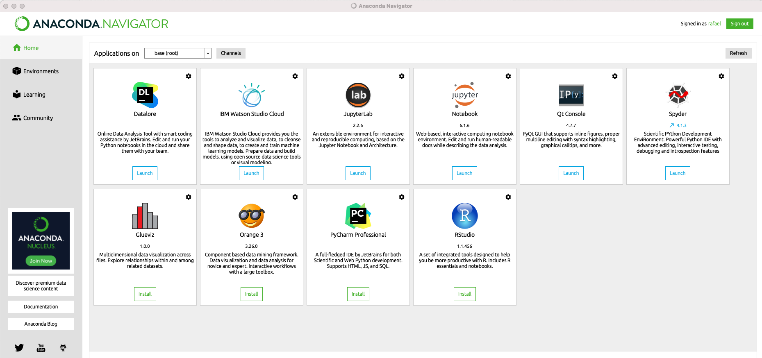762x358 pixels.
Task: Open Anaconda Twitter page icon
Action: click(x=19, y=348)
